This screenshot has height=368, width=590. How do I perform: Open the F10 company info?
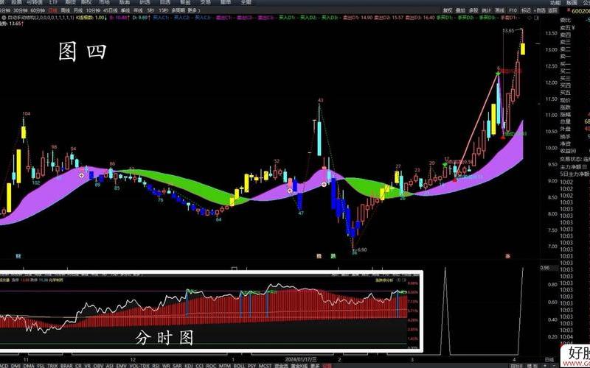513,10
